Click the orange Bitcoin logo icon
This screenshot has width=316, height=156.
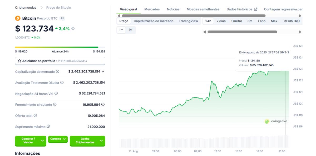click(x=18, y=18)
